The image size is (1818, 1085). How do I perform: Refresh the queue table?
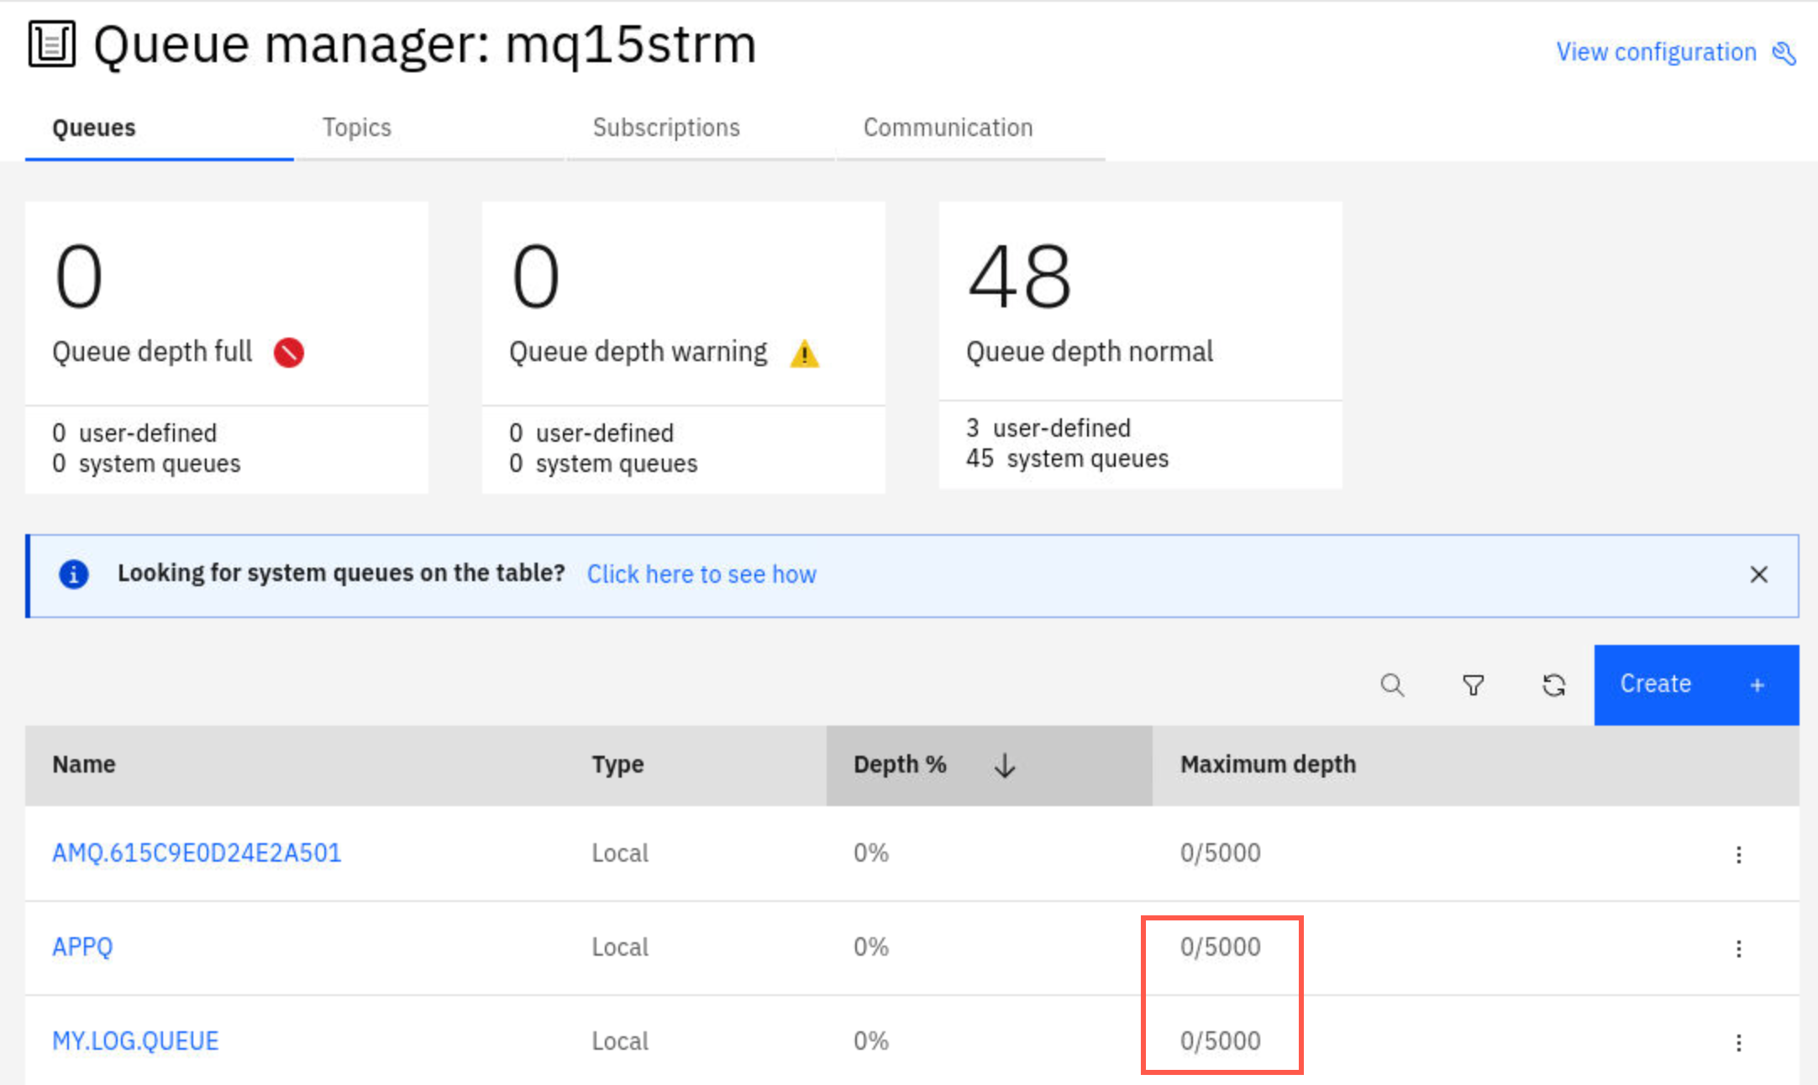point(1553,685)
